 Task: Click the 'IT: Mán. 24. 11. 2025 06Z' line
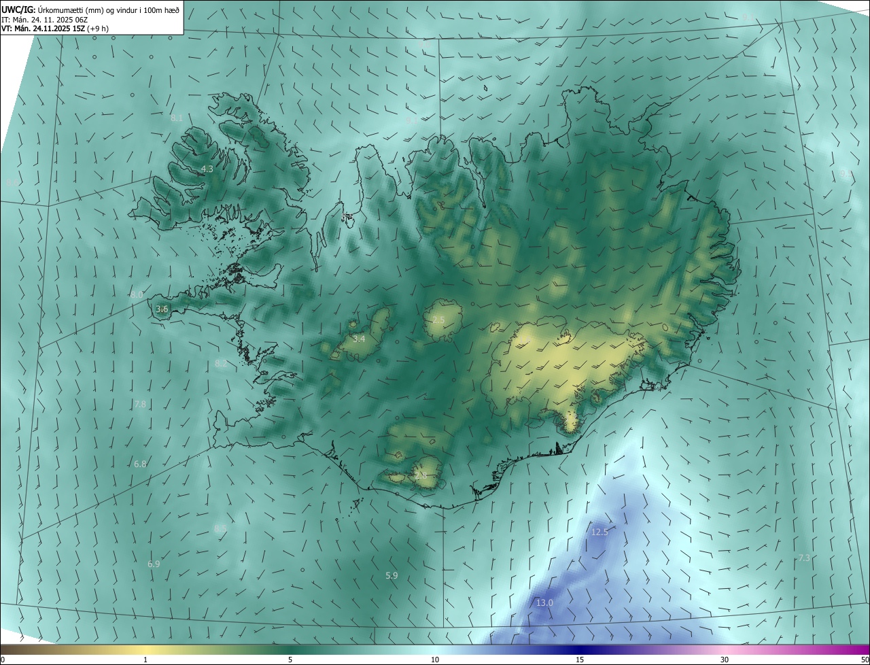pos(45,20)
